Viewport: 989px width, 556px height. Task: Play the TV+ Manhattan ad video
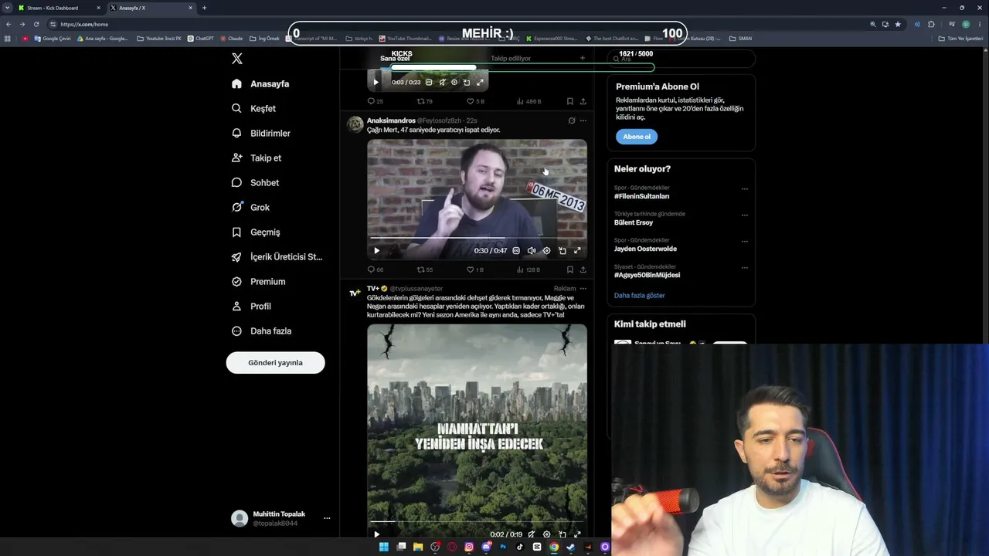[x=376, y=534]
